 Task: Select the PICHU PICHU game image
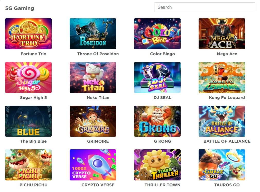pos(28,165)
